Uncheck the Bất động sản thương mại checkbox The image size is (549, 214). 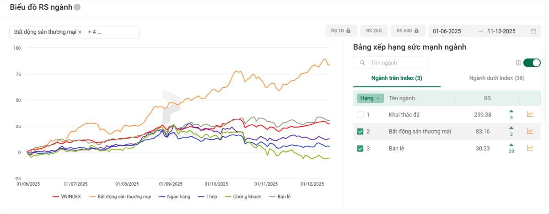pyautogui.click(x=360, y=132)
